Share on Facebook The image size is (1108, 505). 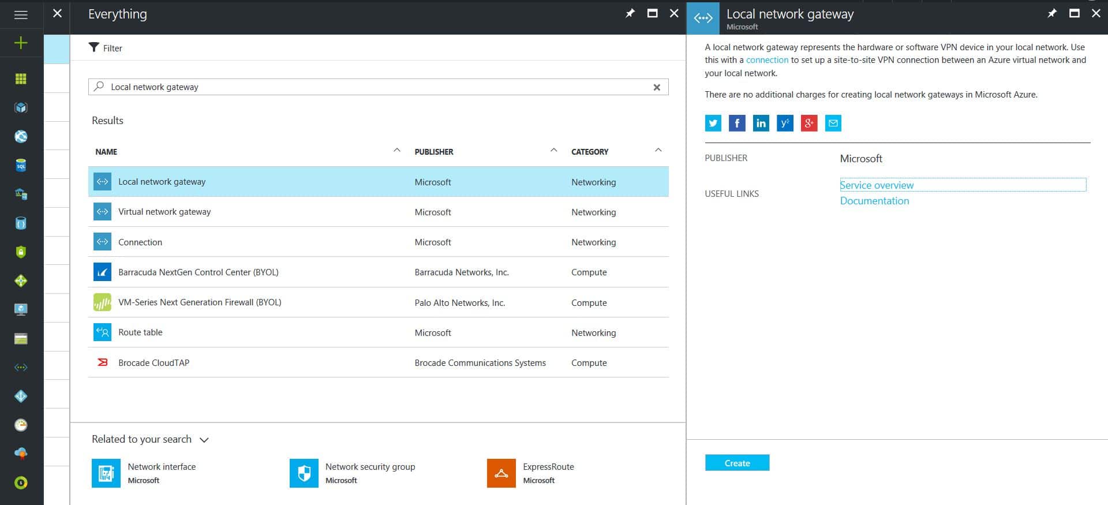(x=737, y=123)
